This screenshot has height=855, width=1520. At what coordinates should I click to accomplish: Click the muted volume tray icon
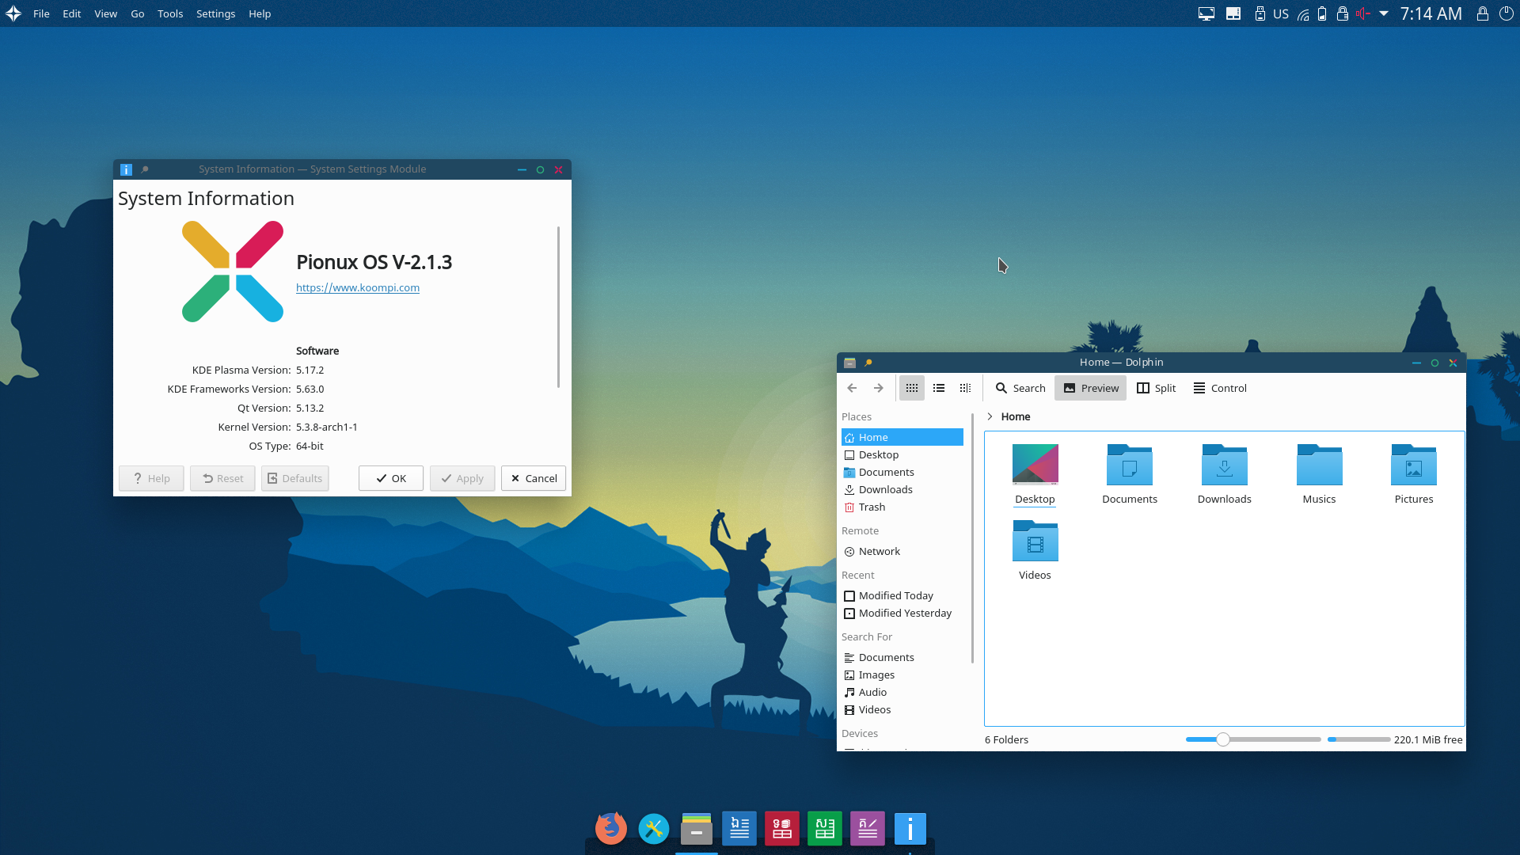tap(1362, 13)
